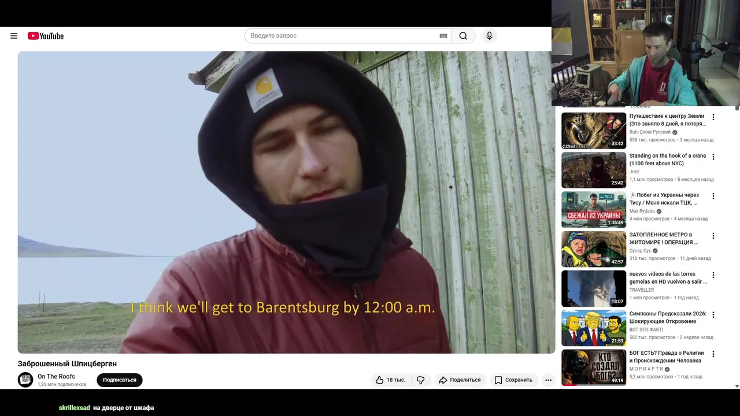Open title 'БОГ ЕСТЬ? Правда о Религии'

pyautogui.click(x=667, y=356)
